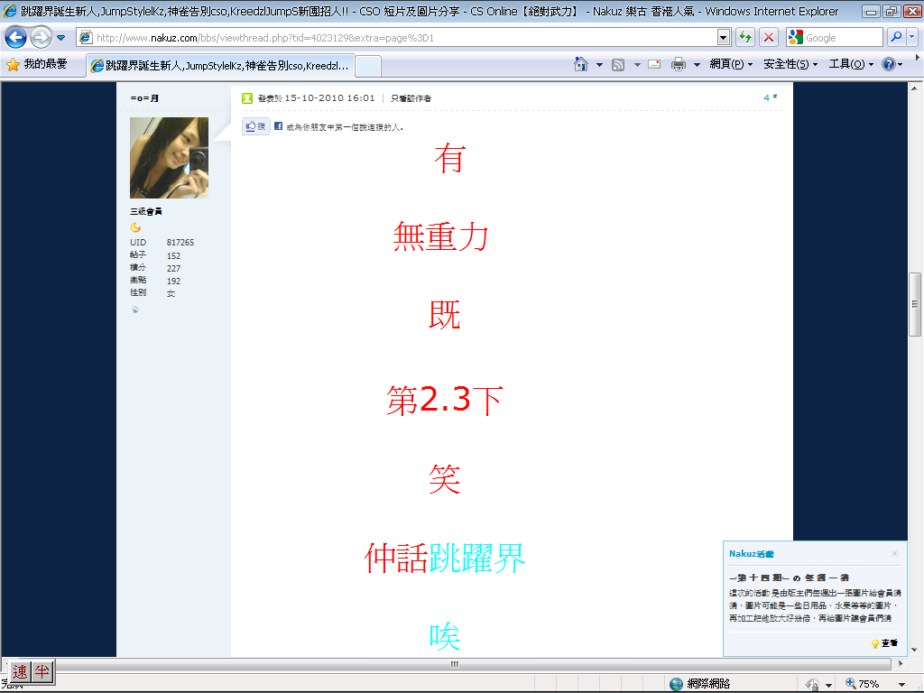Screen dimensions: 924x693
Task: Toggle the 速 input method button
Action: pyautogui.click(x=20, y=671)
